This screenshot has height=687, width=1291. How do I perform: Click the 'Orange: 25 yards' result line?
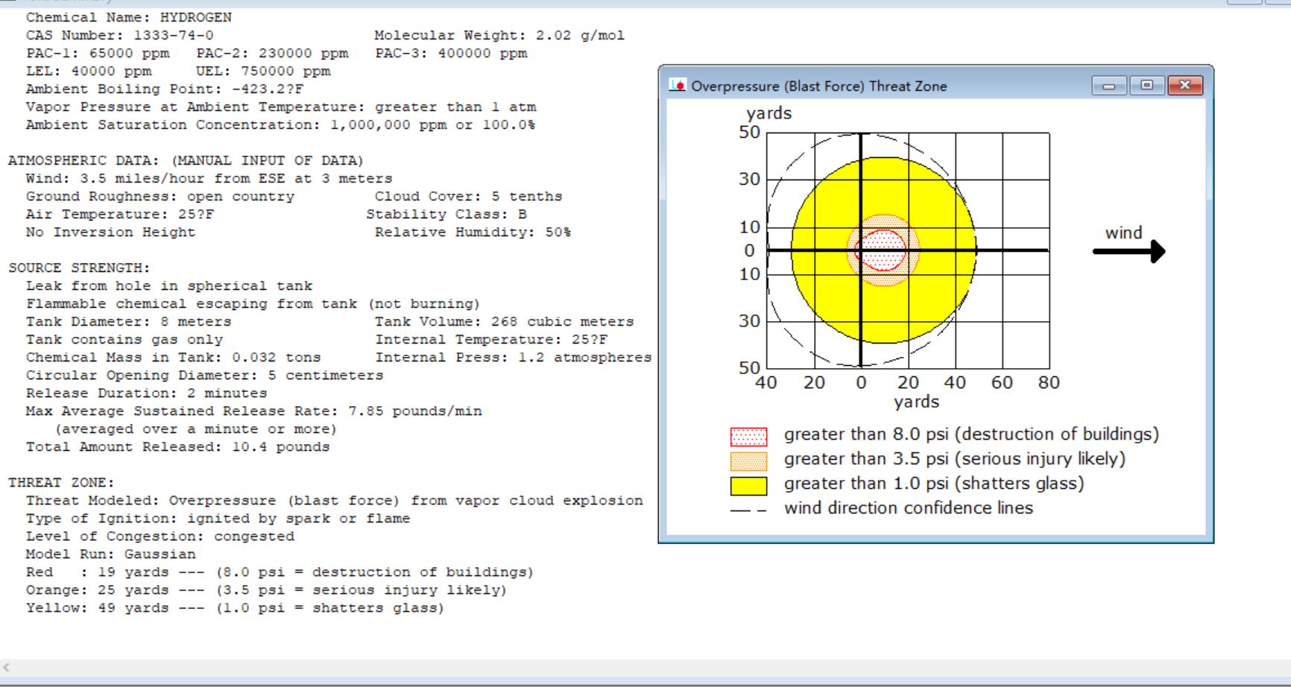[267, 589]
